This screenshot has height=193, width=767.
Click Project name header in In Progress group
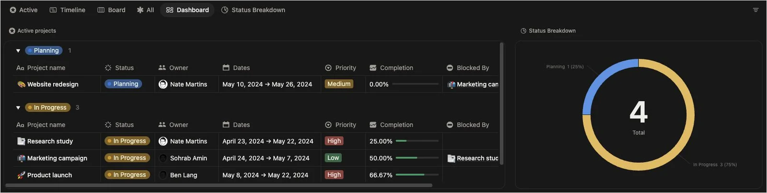[x=41, y=125]
